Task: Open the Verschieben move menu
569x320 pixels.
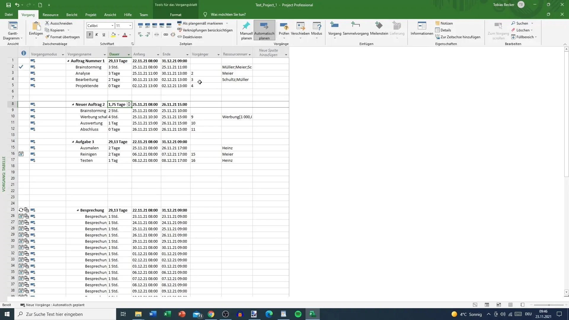Action: pos(300,31)
